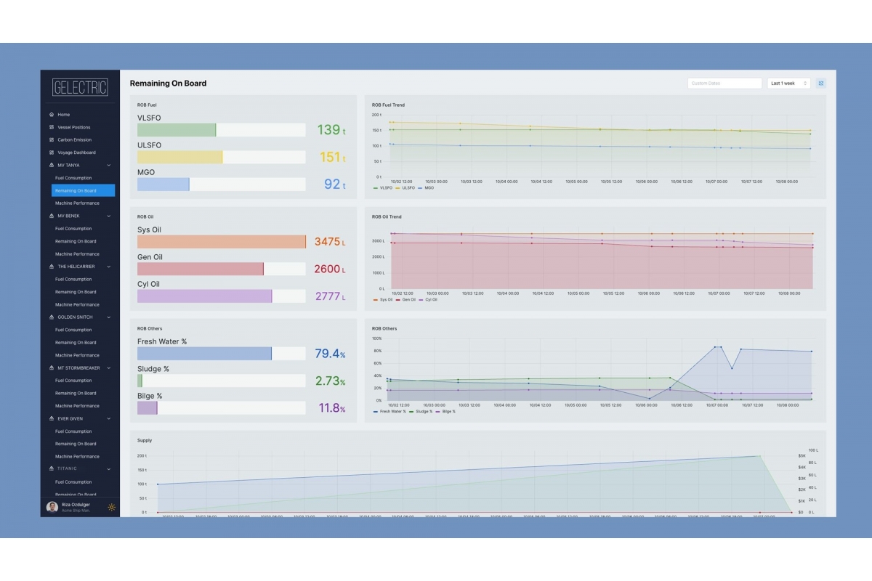Click the fullscreen icon at top right

click(x=820, y=84)
